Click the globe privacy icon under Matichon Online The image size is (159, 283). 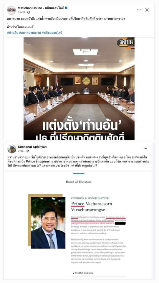[x=29, y=12]
